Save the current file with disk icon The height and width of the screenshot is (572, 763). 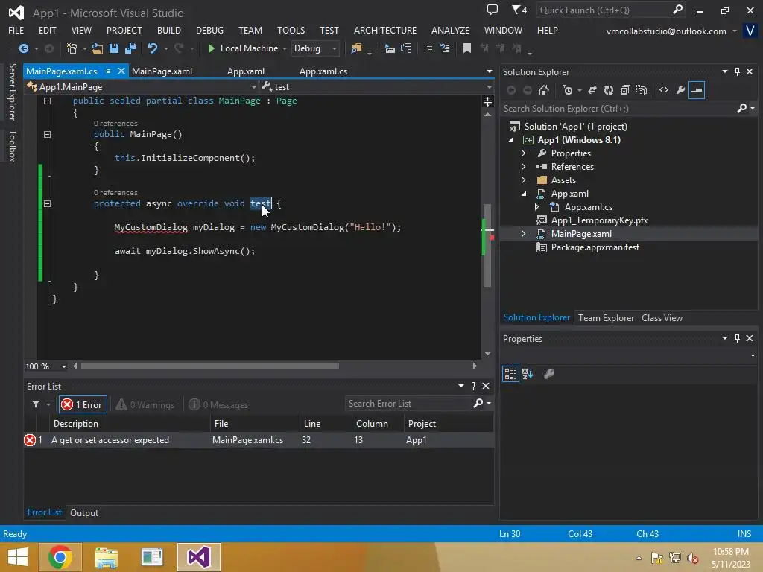(114, 48)
